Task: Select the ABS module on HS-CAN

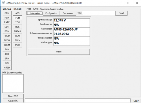Action: (x=17, y=13)
